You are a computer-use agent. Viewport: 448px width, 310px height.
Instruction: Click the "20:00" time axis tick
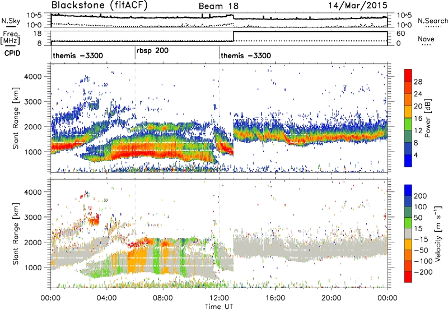tap(332, 298)
